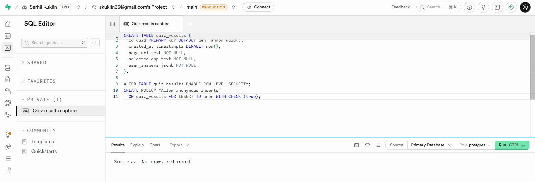Viewport: 535px width, 182px height.
Task: Open the project switcher chevrons
Action: (x=173, y=7)
